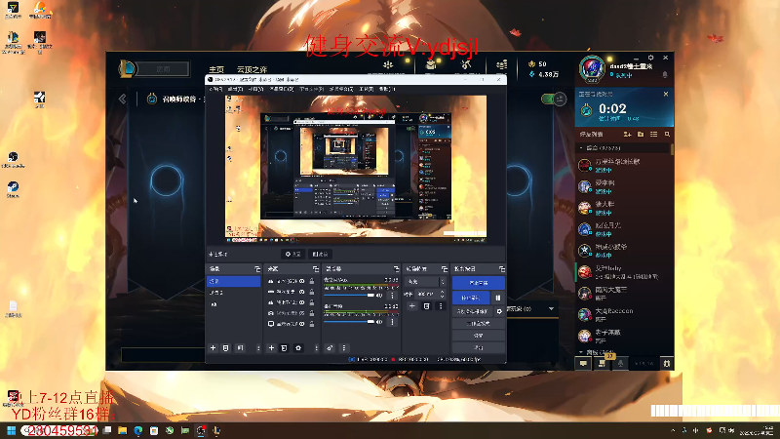Open the chat bubble icon at League bottom bar

583,363
